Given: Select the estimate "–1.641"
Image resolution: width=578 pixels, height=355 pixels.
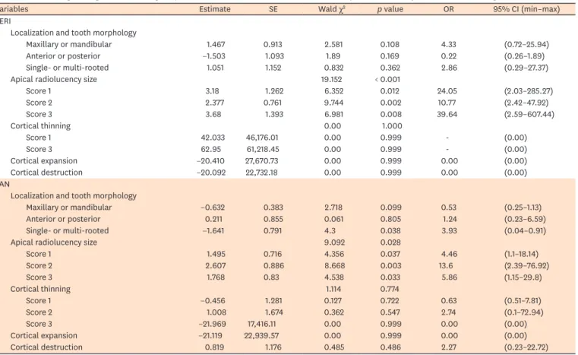Looking at the screenshot, I should point(213,231).
